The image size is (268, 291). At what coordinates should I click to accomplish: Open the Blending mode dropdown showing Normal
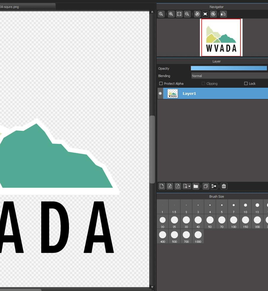[230, 76]
